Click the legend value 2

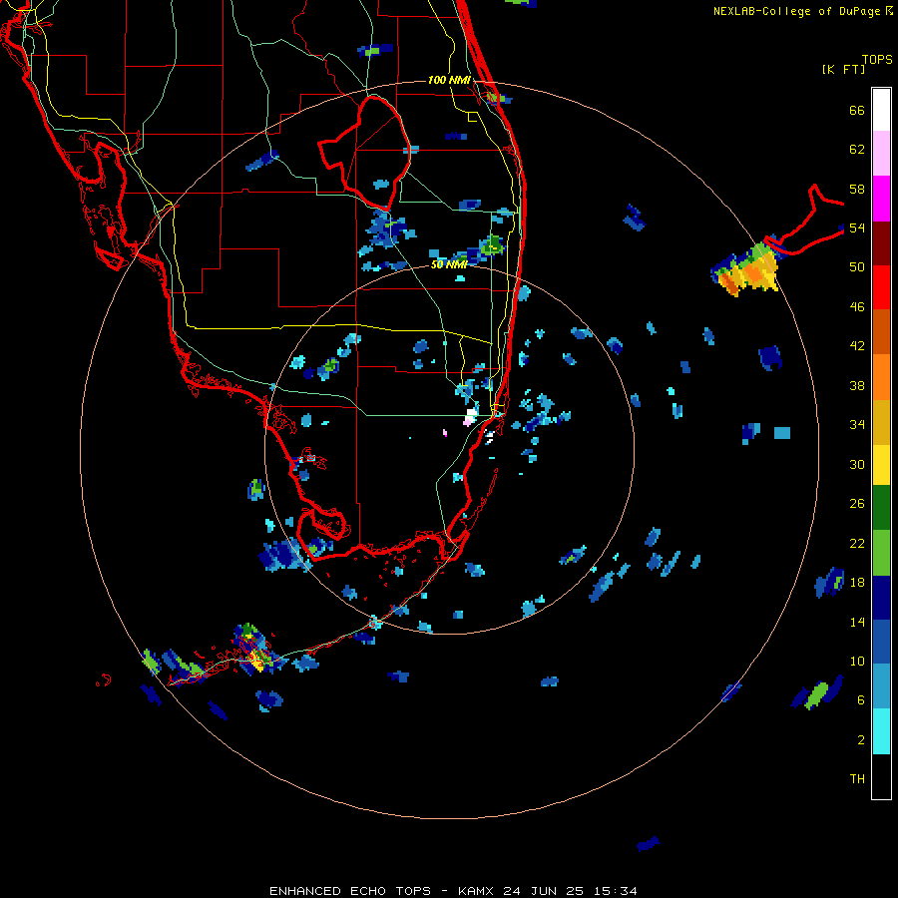(x=860, y=740)
